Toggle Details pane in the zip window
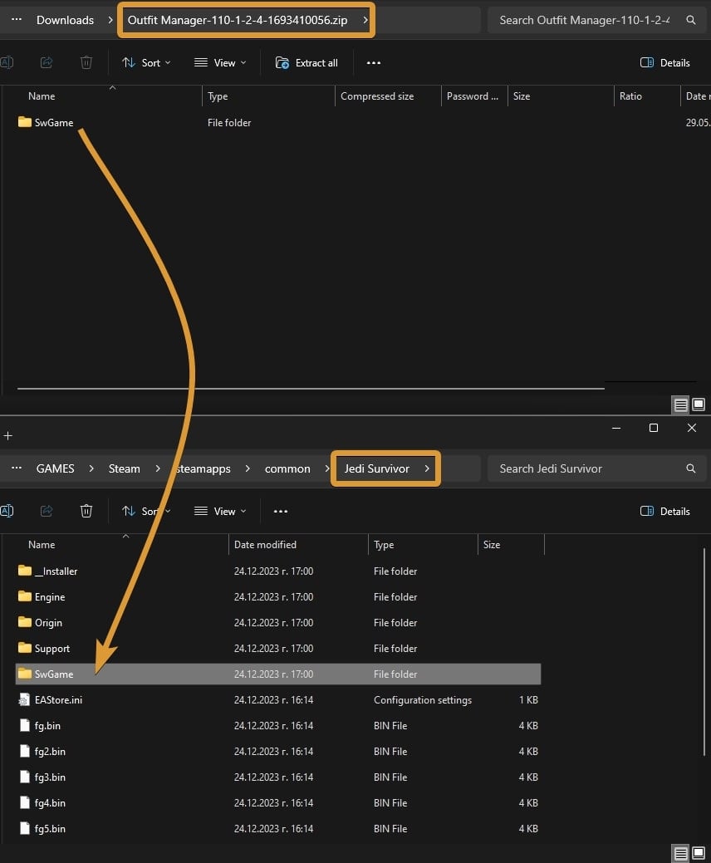The width and height of the screenshot is (711, 863). tap(664, 63)
